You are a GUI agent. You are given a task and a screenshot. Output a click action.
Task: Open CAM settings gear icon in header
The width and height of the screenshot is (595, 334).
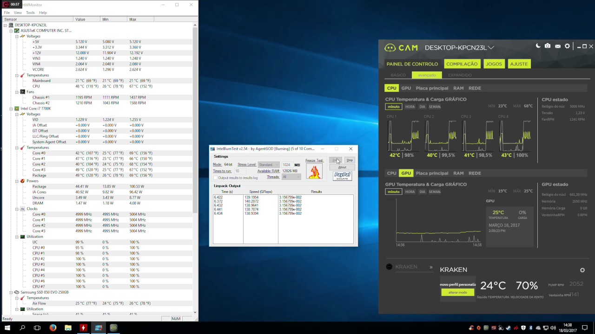[567, 46]
